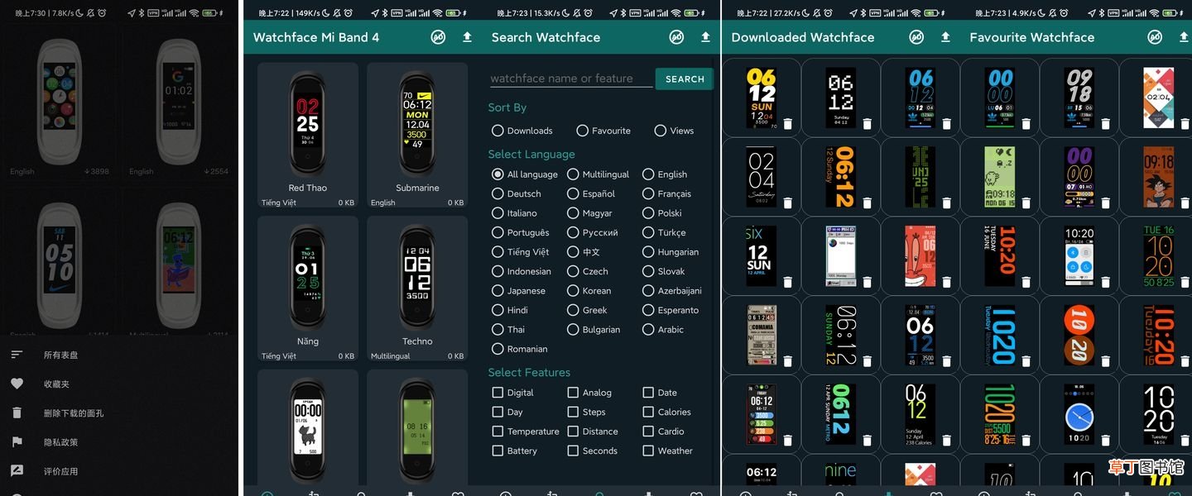Click trash icon beside 删除下载的面孔 in drawer
The width and height of the screenshot is (1192, 496).
[17, 413]
